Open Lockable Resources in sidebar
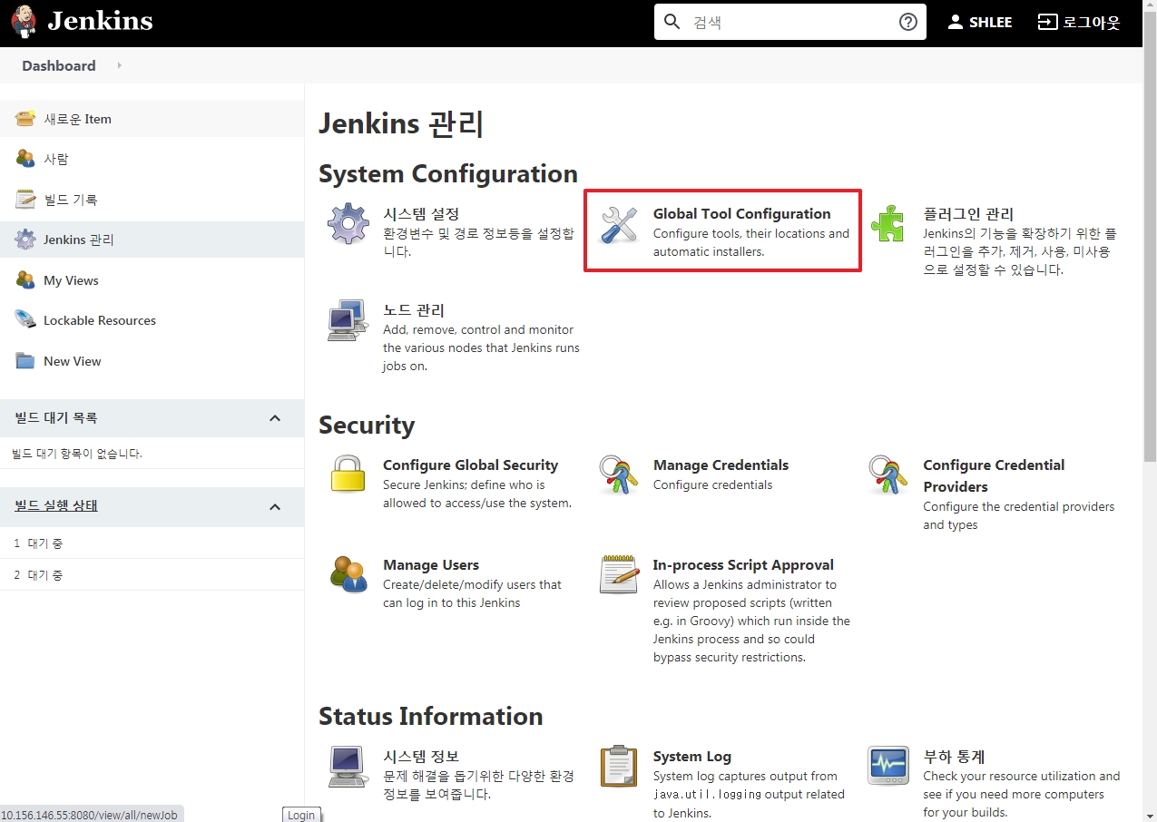The height and width of the screenshot is (822, 1157). [100, 320]
